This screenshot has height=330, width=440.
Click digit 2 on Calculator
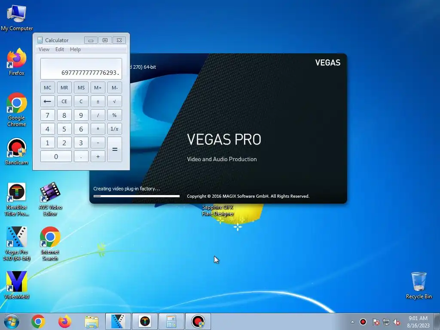point(64,143)
